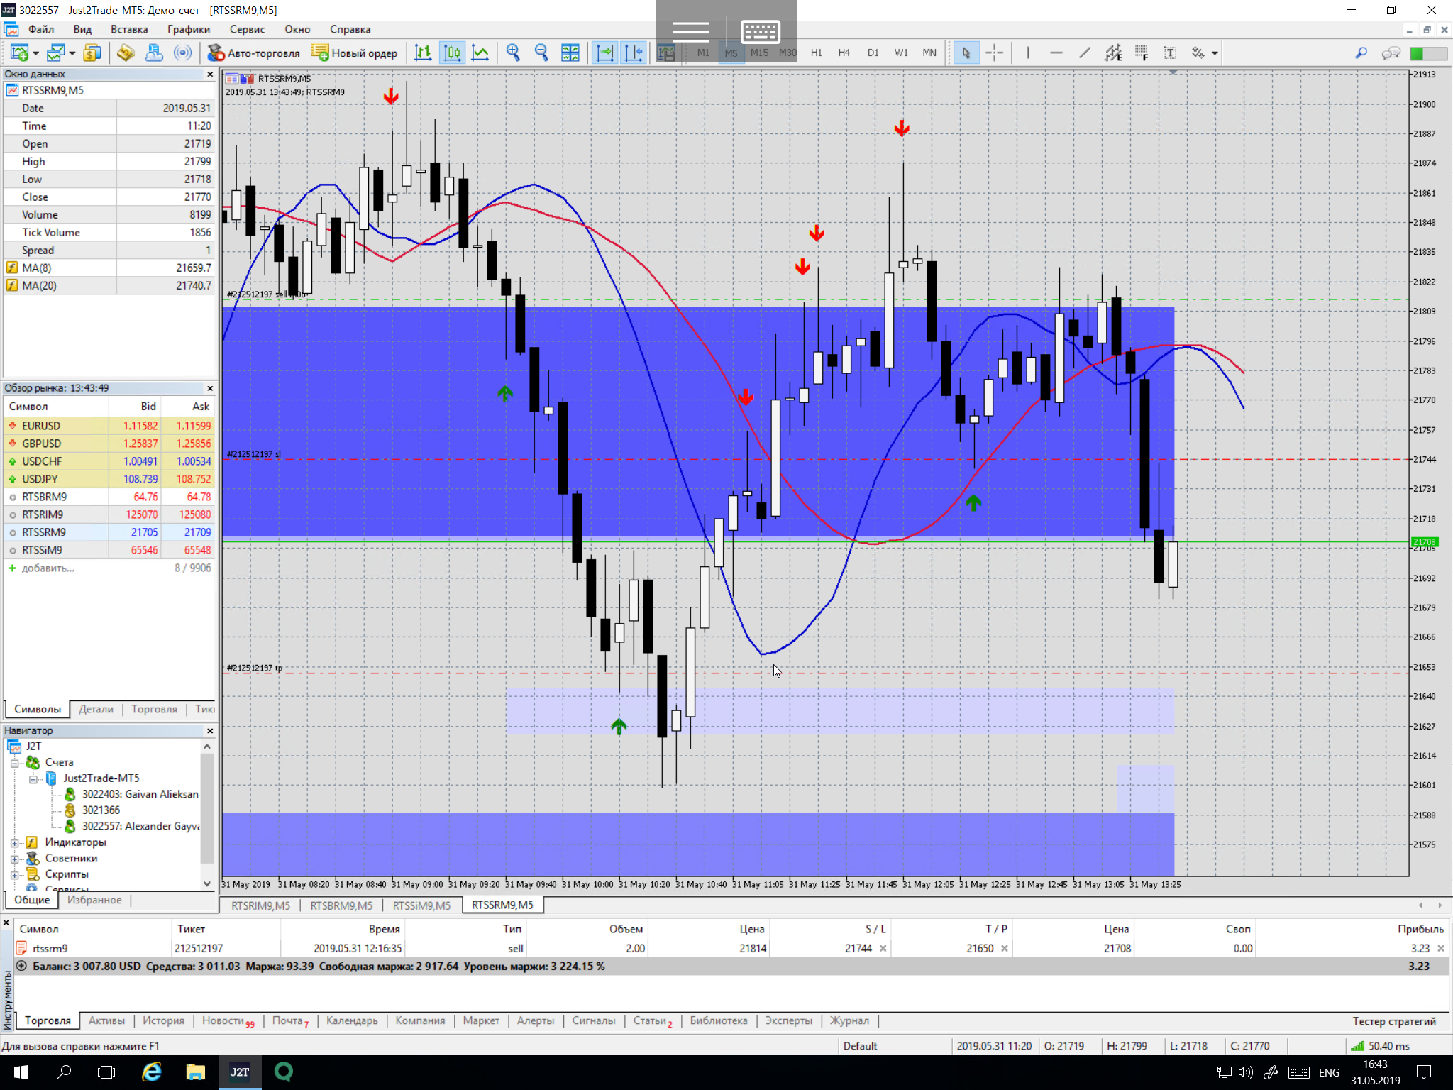Expand the Индикаторы tree node
This screenshot has width=1453, height=1090.
pyautogui.click(x=14, y=843)
